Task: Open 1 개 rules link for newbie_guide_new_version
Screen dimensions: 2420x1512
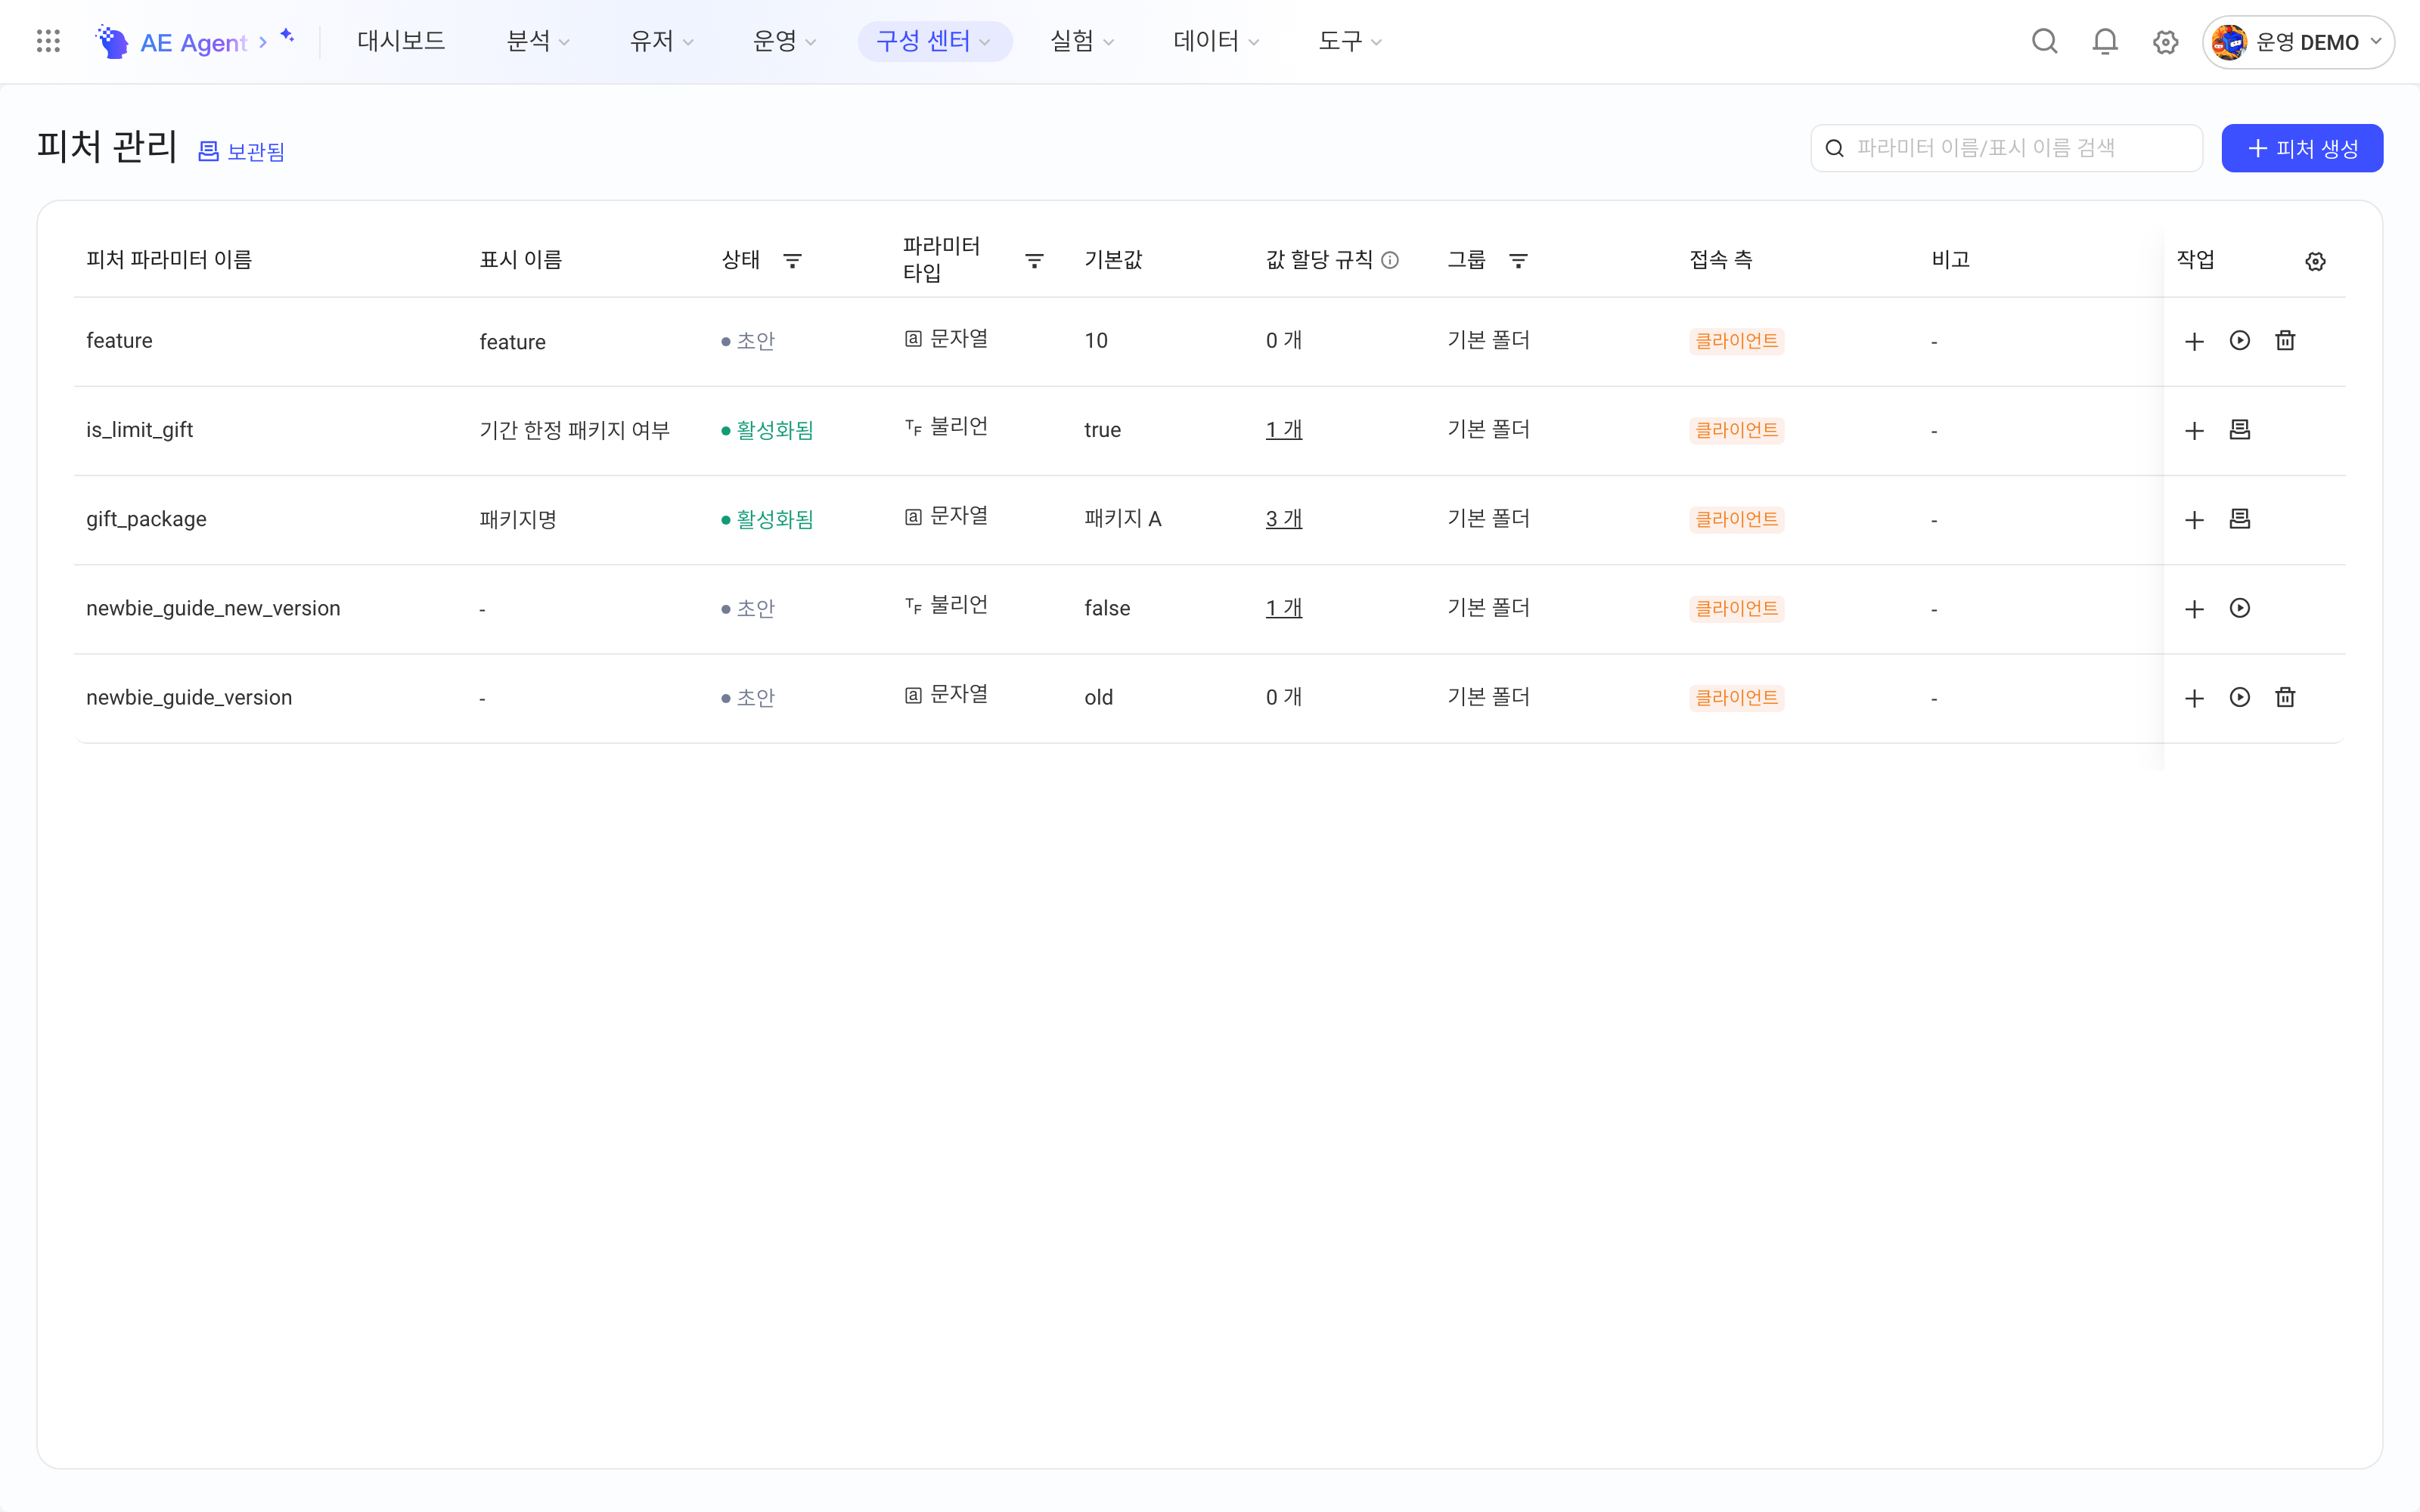Action: point(1284,608)
